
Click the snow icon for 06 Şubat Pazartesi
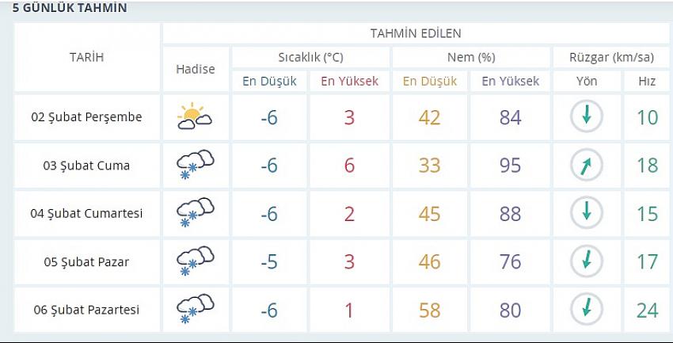pyautogui.click(x=196, y=309)
